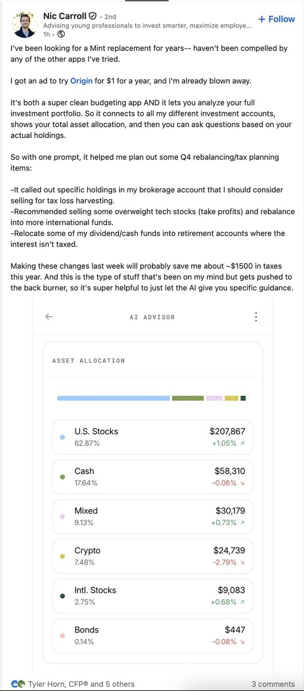Select the Mixed allocation row

point(152,517)
